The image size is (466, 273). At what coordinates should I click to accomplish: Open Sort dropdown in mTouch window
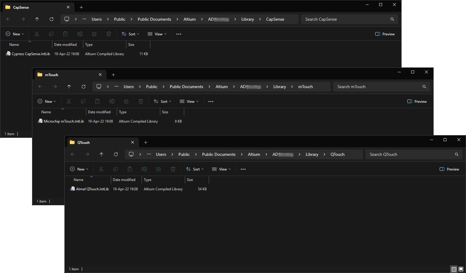click(x=162, y=102)
